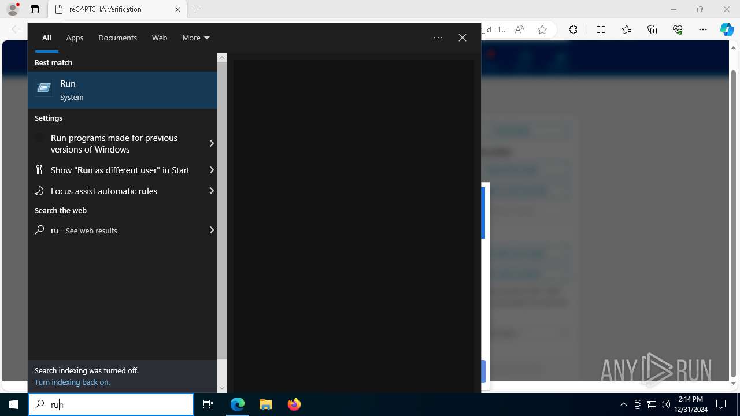The image size is (740, 416).
Task: Click the network icon in system tray
Action: click(x=652, y=404)
